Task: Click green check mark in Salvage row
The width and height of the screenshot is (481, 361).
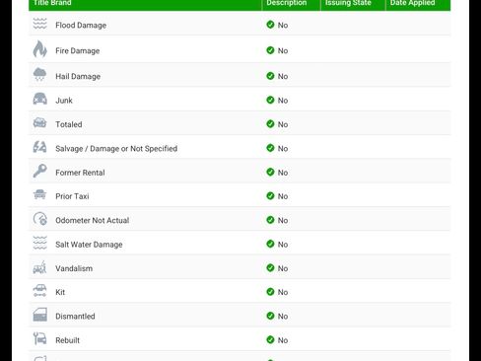Action: coord(270,148)
